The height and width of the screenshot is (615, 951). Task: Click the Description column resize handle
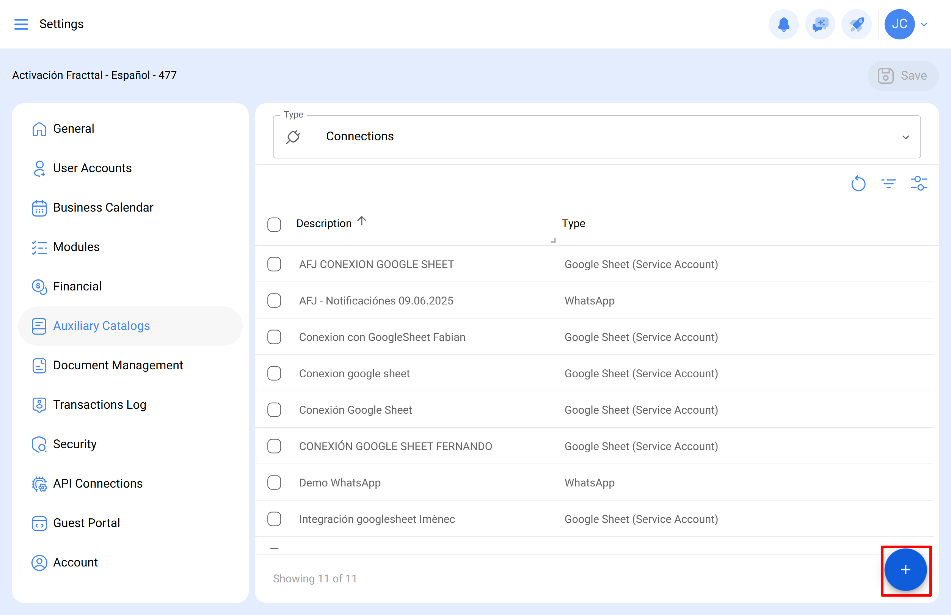(553, 240)
